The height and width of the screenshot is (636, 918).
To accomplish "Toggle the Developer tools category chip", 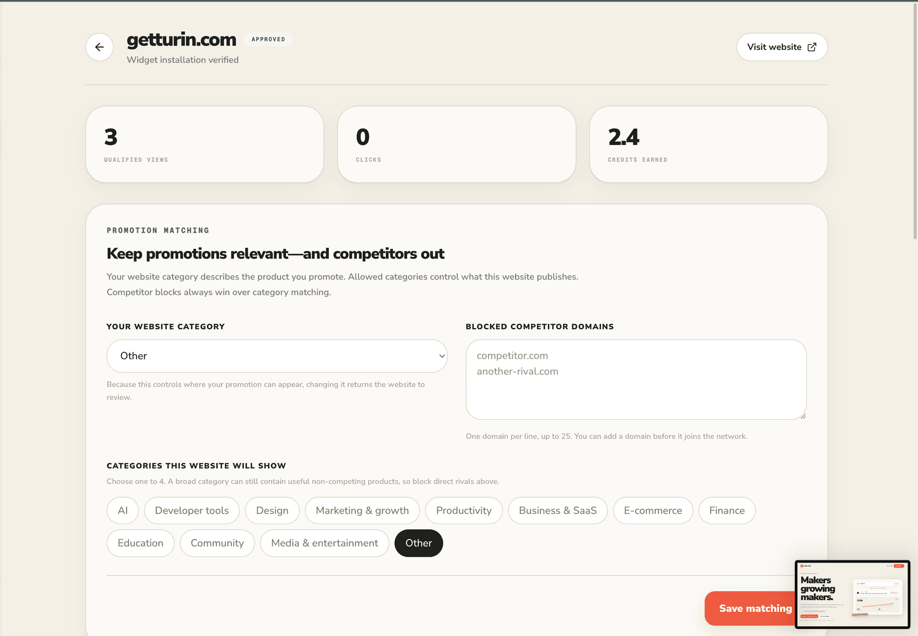I will click(x=192, y=511).
